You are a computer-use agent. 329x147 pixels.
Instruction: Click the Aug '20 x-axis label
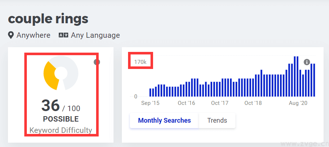(x=298, y=103)
